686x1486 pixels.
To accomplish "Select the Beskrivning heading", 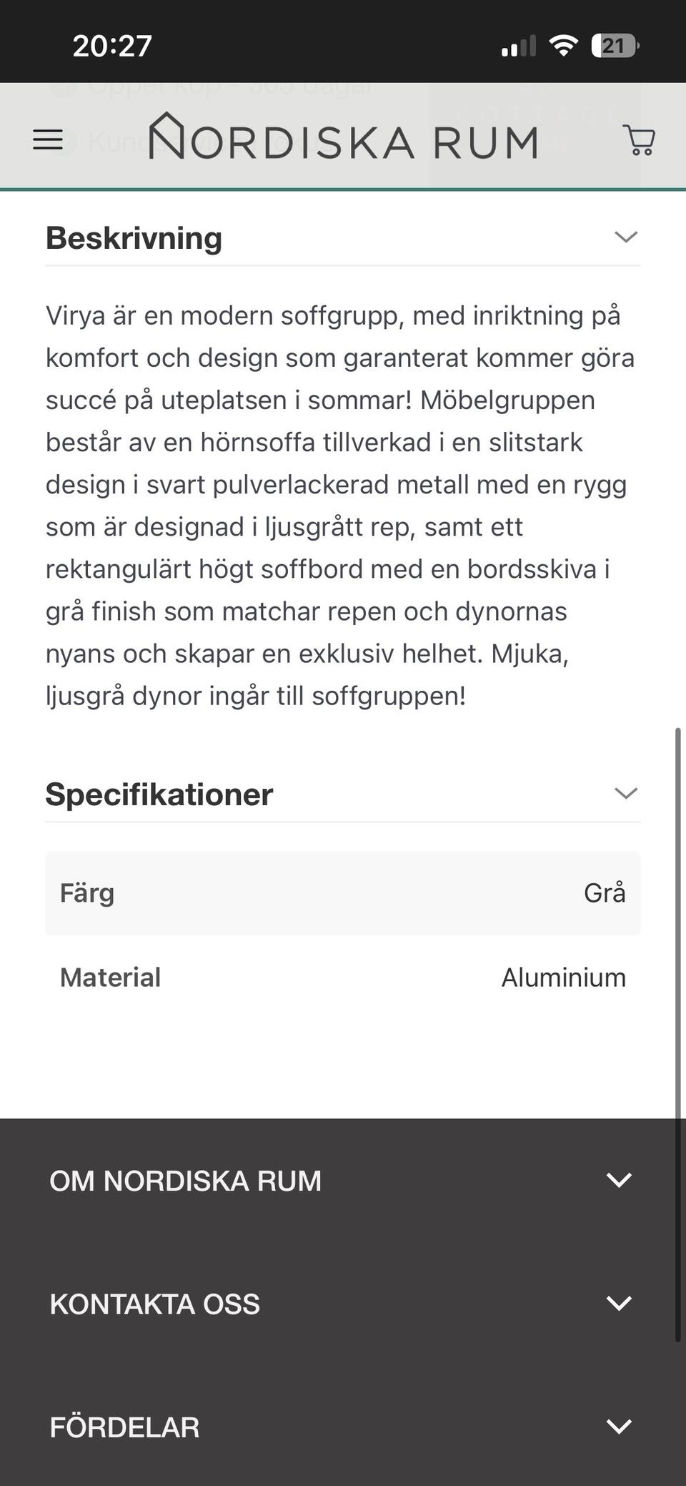I will point(134,237).
